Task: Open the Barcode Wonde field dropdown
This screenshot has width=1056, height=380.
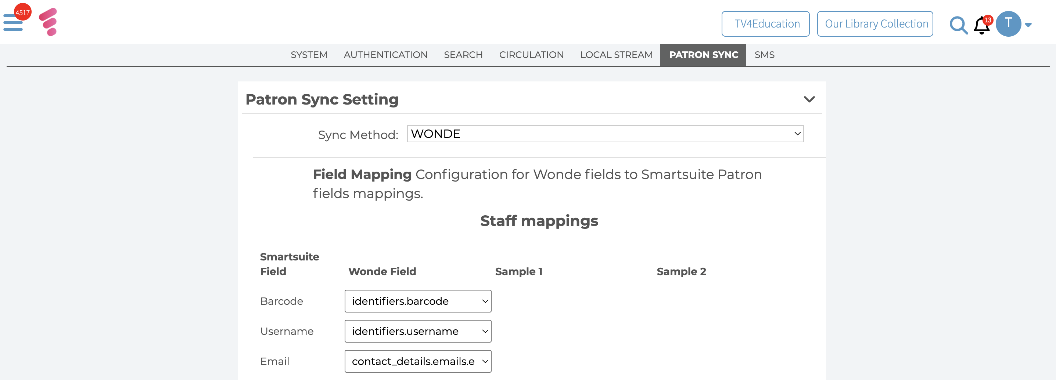Action: 418,301
